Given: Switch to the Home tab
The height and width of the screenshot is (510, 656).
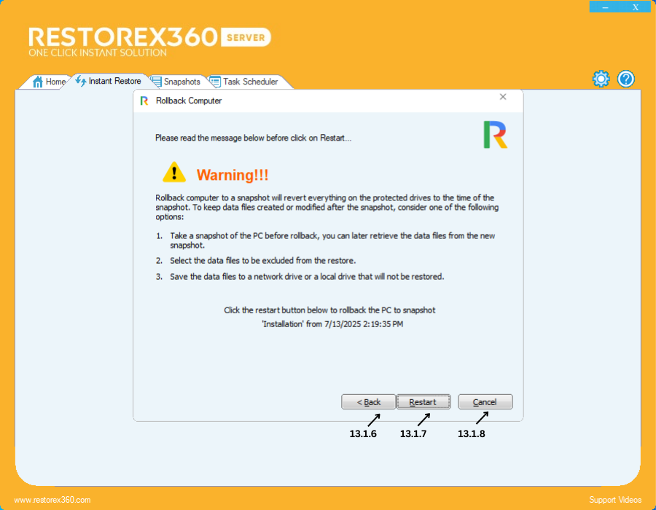Looking at the screenshot, I should 50,82.
